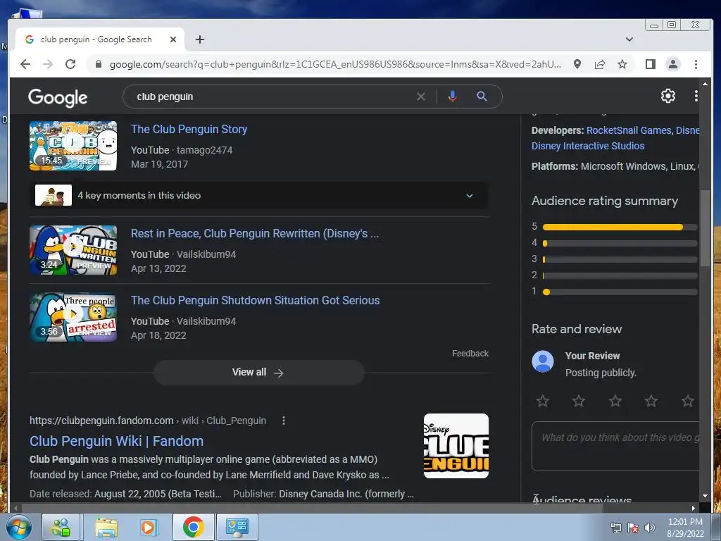Open Chrome side panel

[650, 64]
